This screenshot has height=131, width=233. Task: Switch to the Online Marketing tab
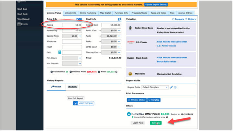88,13
